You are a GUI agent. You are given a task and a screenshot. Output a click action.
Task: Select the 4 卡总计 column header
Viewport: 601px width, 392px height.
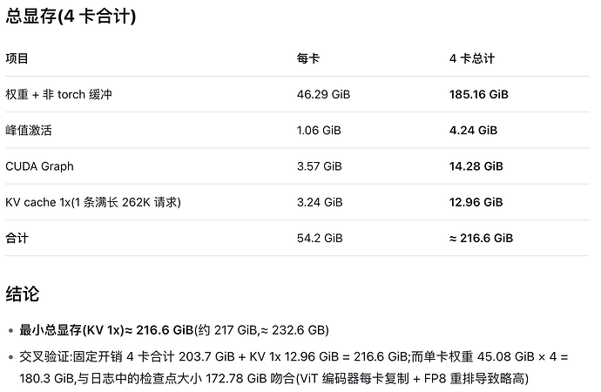pos(472,58)
